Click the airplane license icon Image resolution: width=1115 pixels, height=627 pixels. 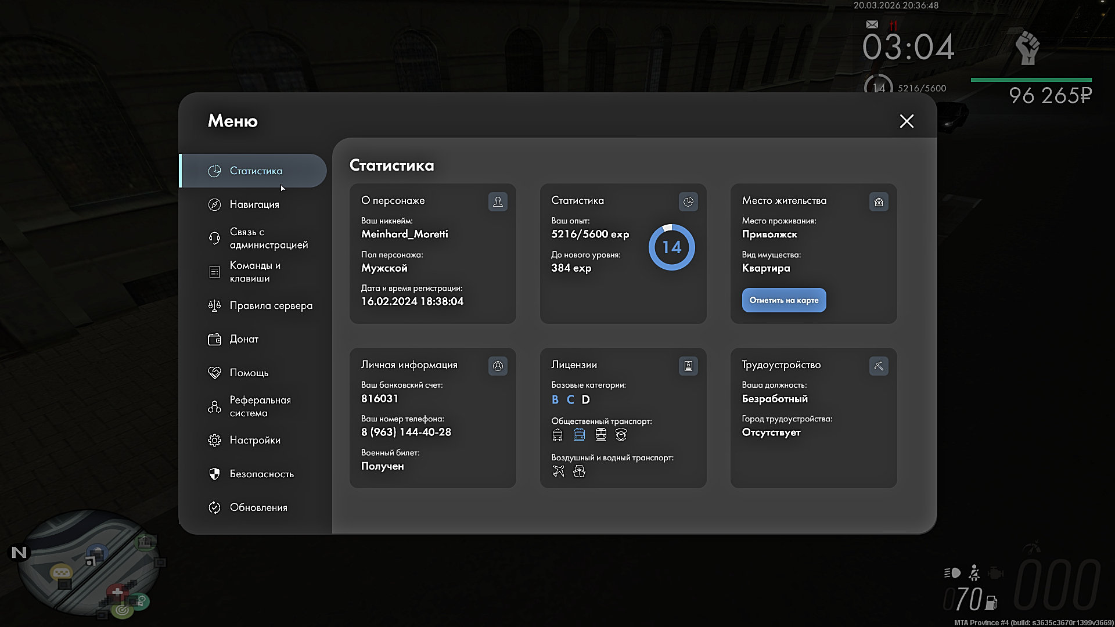tap(558, 471)
